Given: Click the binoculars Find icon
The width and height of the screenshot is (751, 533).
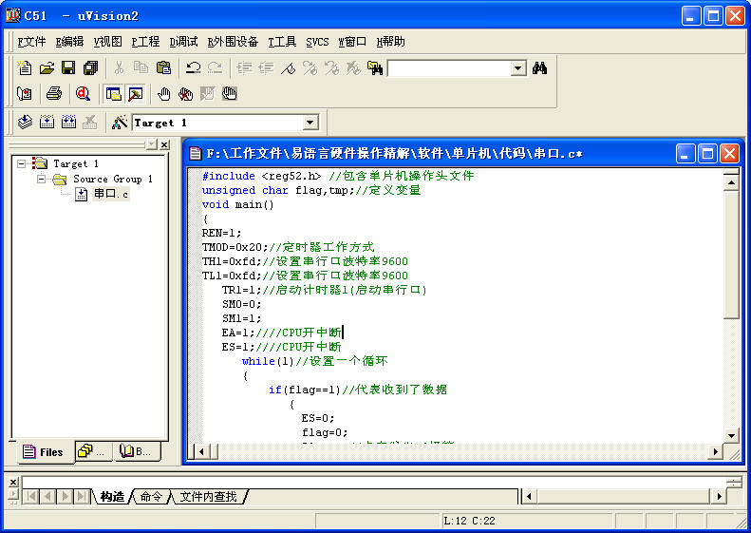Looking at the screenshot, I should (540, 67).
